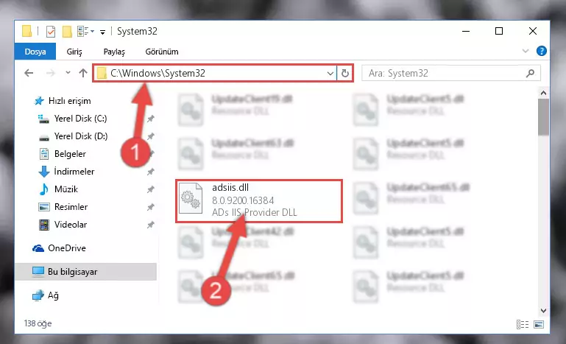Open the Dosya menu tab
Image resolution: width=566 pixels, height=344 pixels.
(35, 52)
